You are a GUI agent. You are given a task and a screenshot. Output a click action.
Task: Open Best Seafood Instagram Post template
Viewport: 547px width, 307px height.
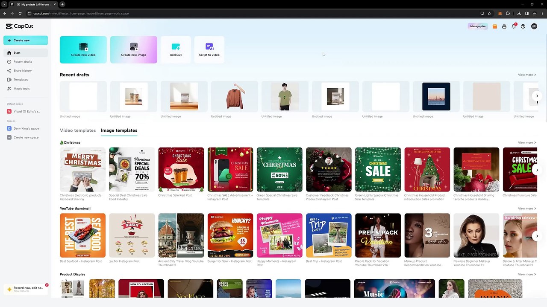click(x=82, y=235)
